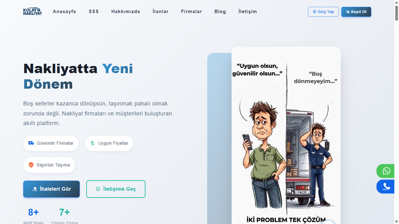Open the Blog page from navigation
Viewport: 399px width, 224px height.
pos(220,12)
